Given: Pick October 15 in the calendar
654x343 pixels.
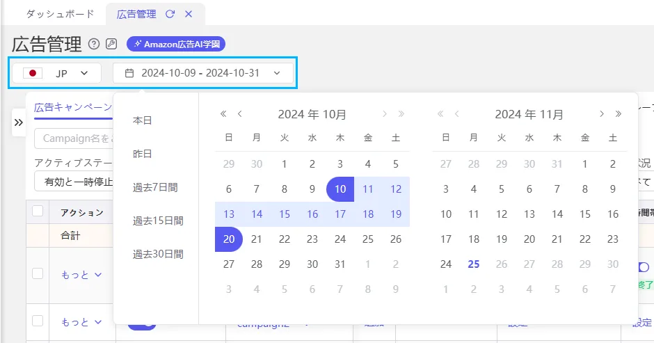Looking at the screenshot, I should coord(285,214).
